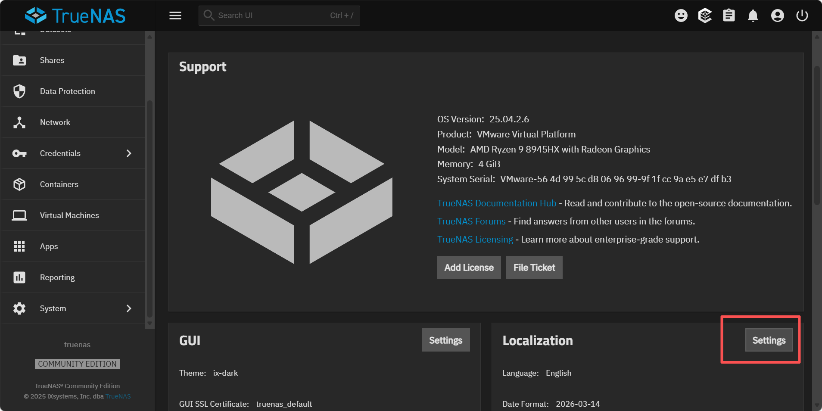Toggle the hamburger sidebar menu icon
Image resolution: width=822 pixels, height=411 pixels.
pos(175,16)
